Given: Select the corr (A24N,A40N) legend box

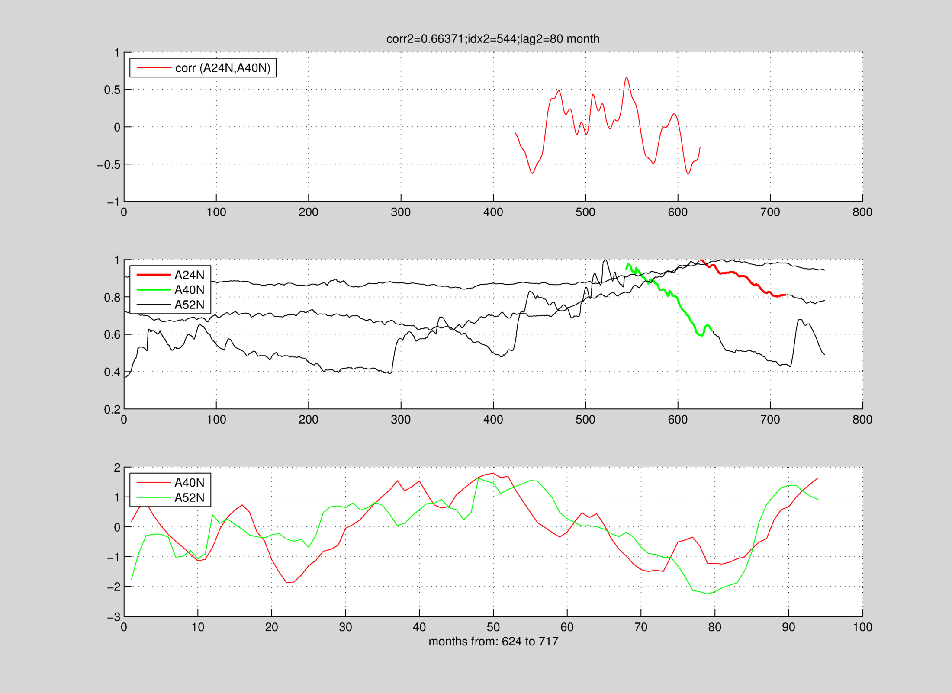Looking at the screenshot, I should [x=203, y=68].
